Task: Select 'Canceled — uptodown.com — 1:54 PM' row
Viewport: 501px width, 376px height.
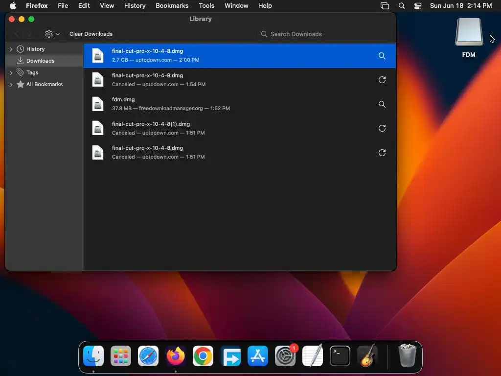Action: point(159,84)
